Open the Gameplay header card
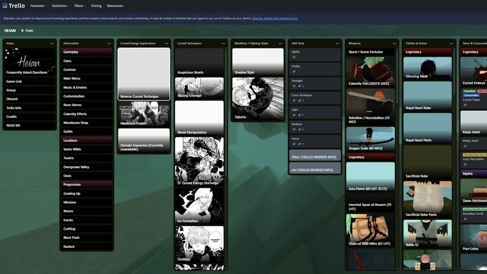487x274 pixels. click(87, 52)
